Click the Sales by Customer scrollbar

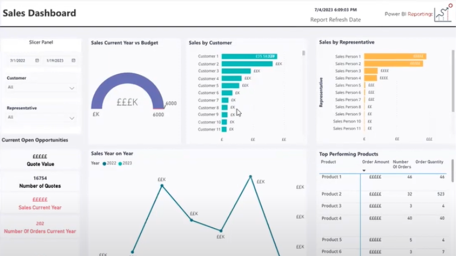(303, 53)
